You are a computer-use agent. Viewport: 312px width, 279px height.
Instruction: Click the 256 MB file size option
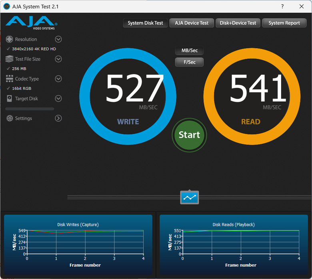[x=19, y=69]
